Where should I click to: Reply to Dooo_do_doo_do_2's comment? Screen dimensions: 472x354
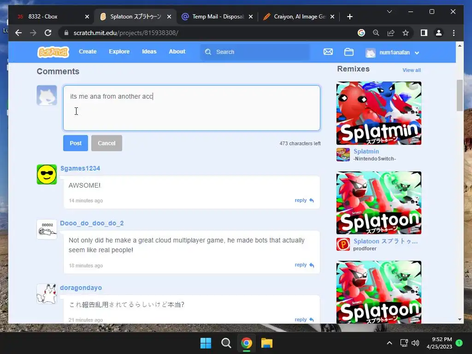click(x=304, y=265)
